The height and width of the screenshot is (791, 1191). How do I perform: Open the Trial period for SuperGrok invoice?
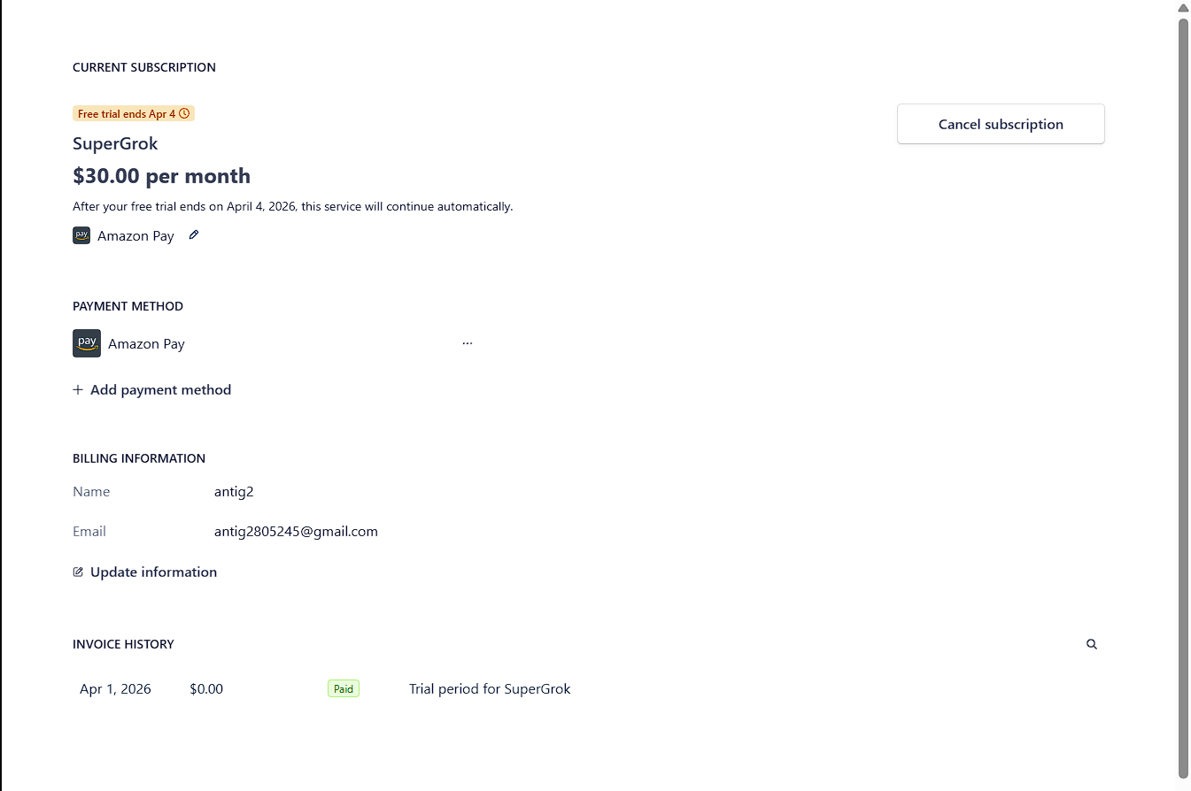pyautogui.click(x=490, y=689)
